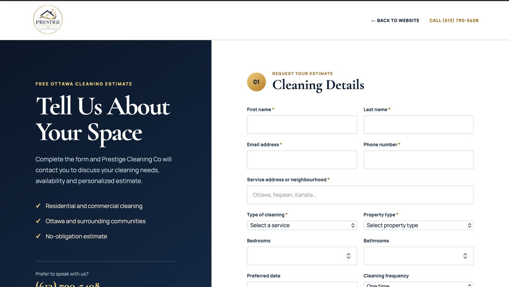The image size is (509, 287).
Task: Open the Property type dropdown
Action: click(418, 225)
